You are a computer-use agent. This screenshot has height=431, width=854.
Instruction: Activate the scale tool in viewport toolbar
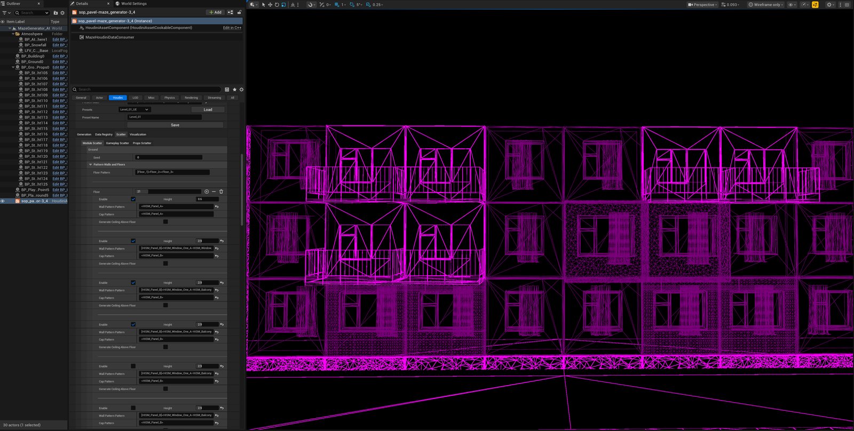point(283,5)
